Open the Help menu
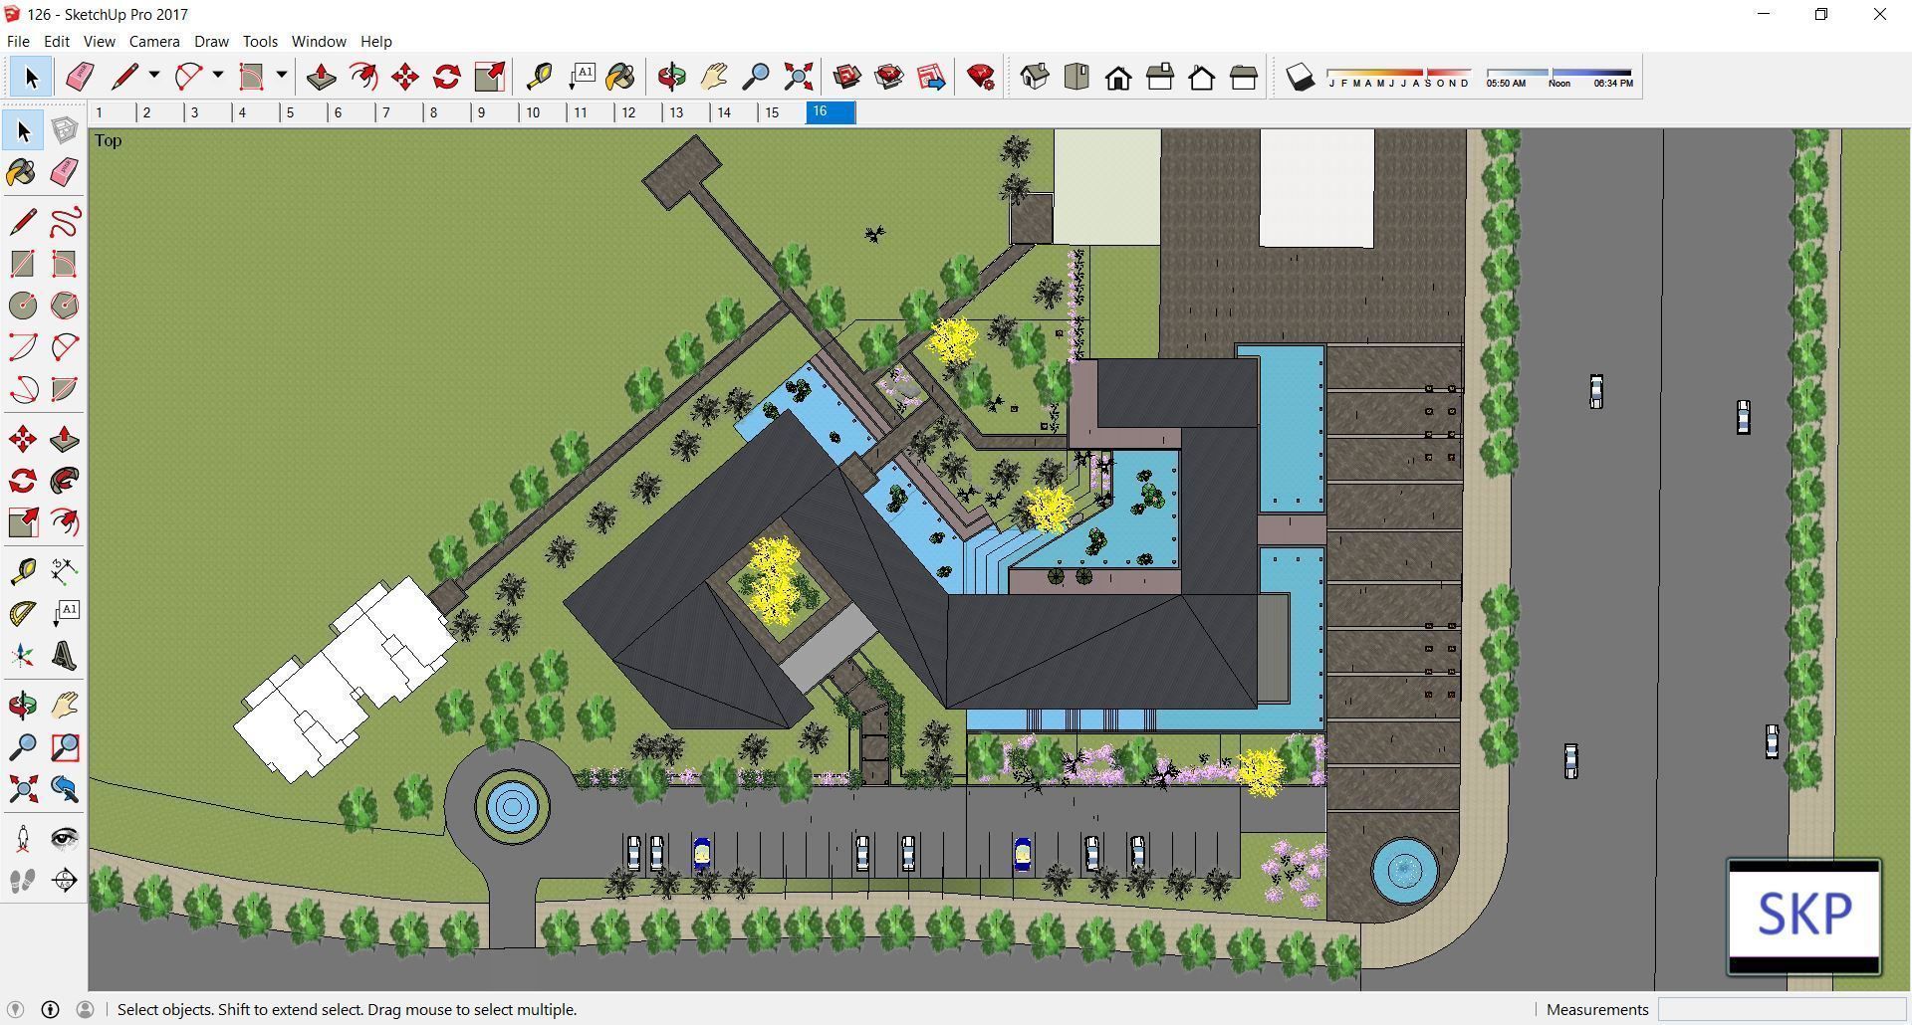The width and height of the screenshot is (1912, 1025). pyautogui.click(x=375, y=41)
